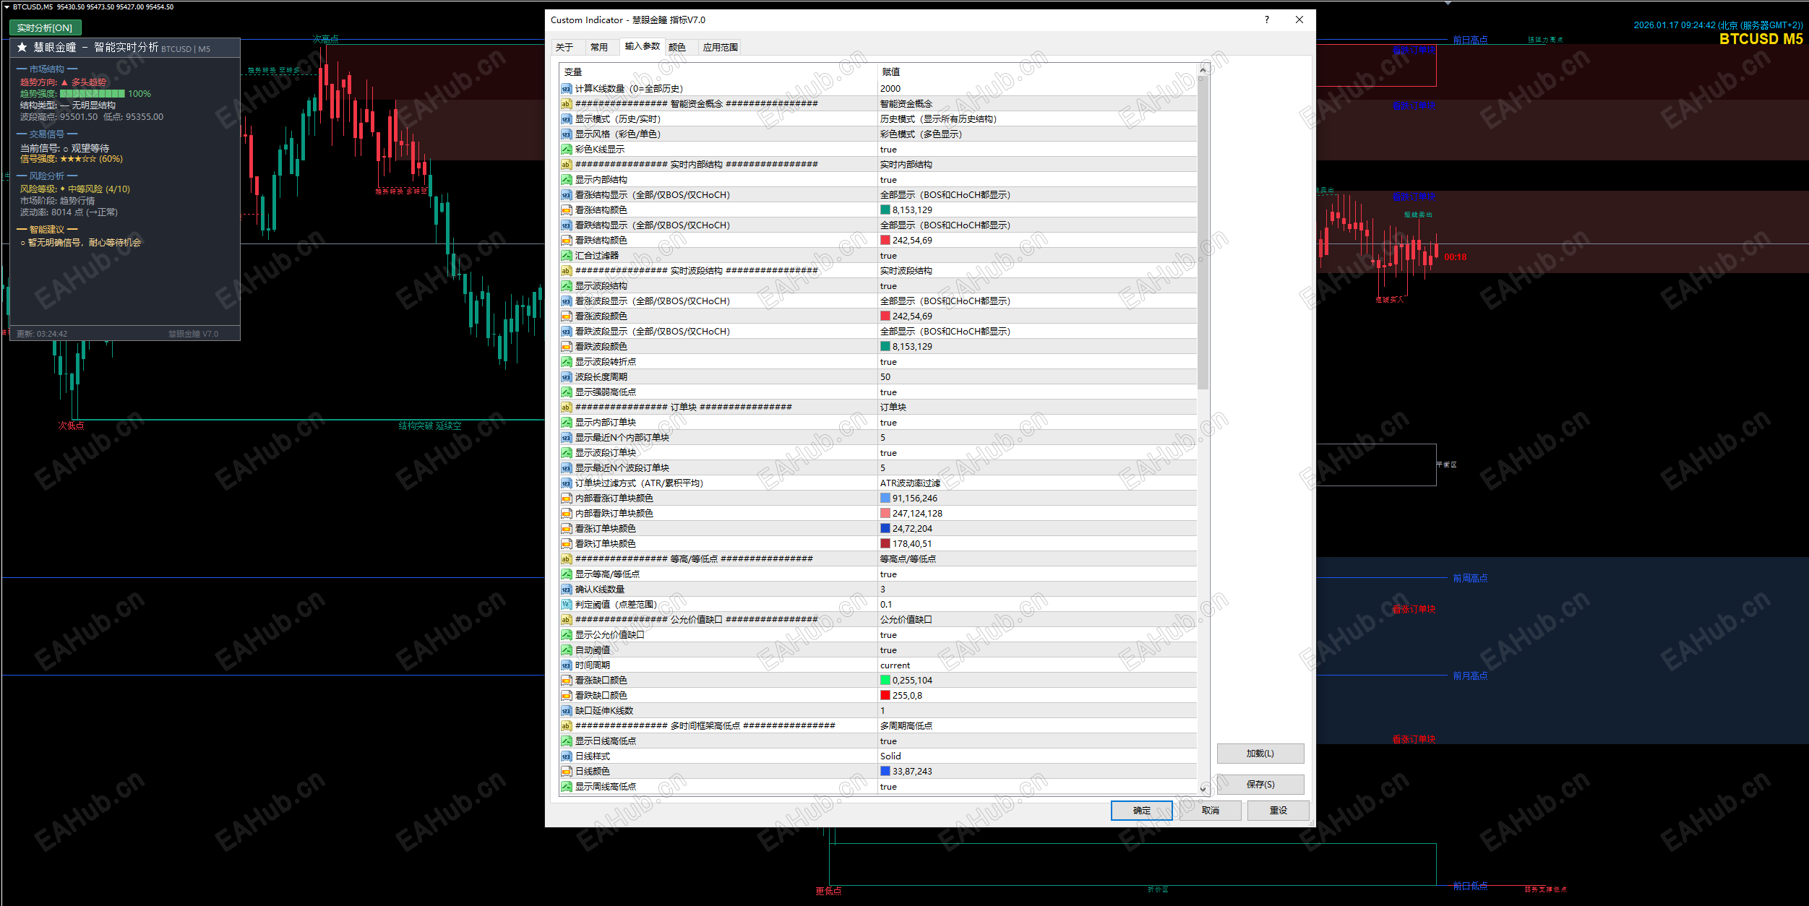1809x906 pixels.
Task: Toggle 显示内部结构 true value
Action: [x=888, y=180]
